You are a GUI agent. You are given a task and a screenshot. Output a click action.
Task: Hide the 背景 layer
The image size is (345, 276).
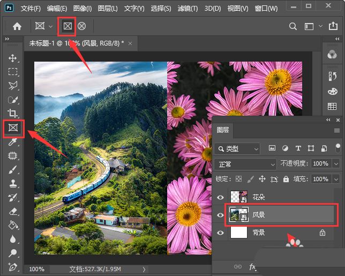(220, 233)
